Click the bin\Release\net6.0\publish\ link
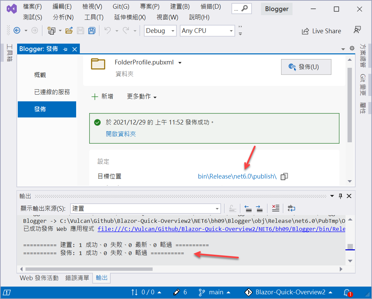 point(237,177)
